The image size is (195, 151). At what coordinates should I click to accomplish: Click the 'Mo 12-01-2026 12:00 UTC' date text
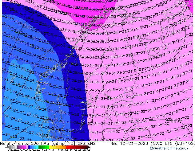coord(142,144)
